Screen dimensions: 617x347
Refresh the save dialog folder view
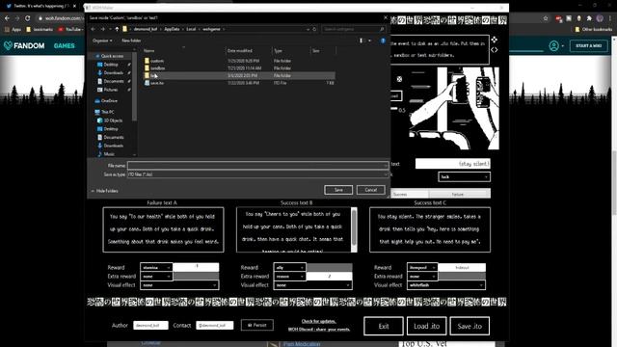coord(314,29)
